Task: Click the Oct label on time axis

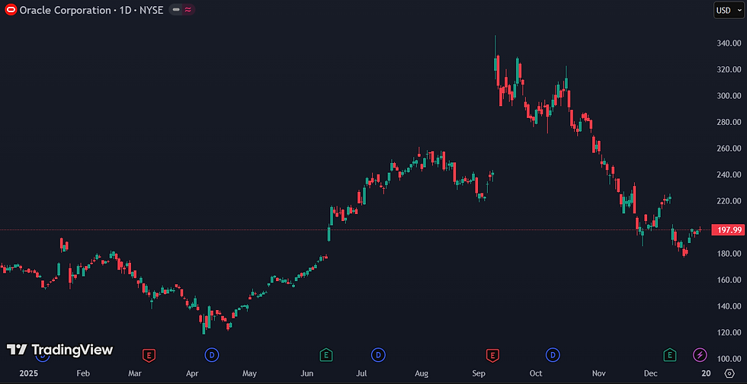Action: [536, 373]
